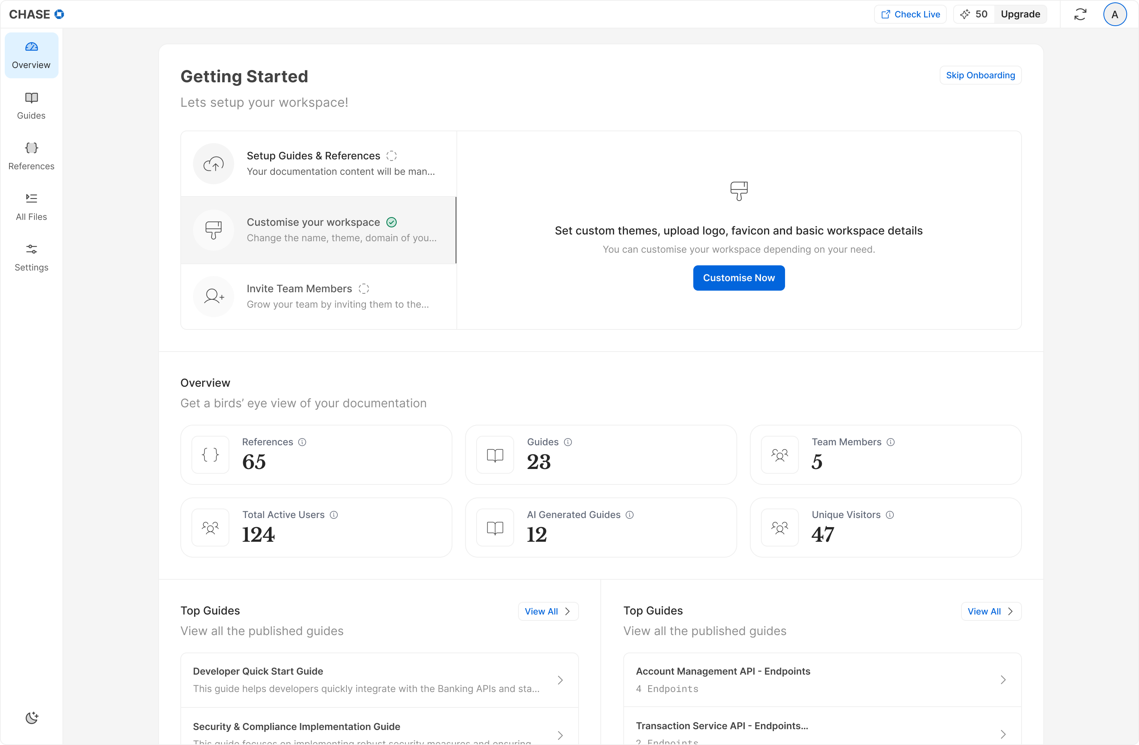Click the cloud upload icon for Setup Guides
This screenshot has width=1139, height=745.
[x=214, y=164]
